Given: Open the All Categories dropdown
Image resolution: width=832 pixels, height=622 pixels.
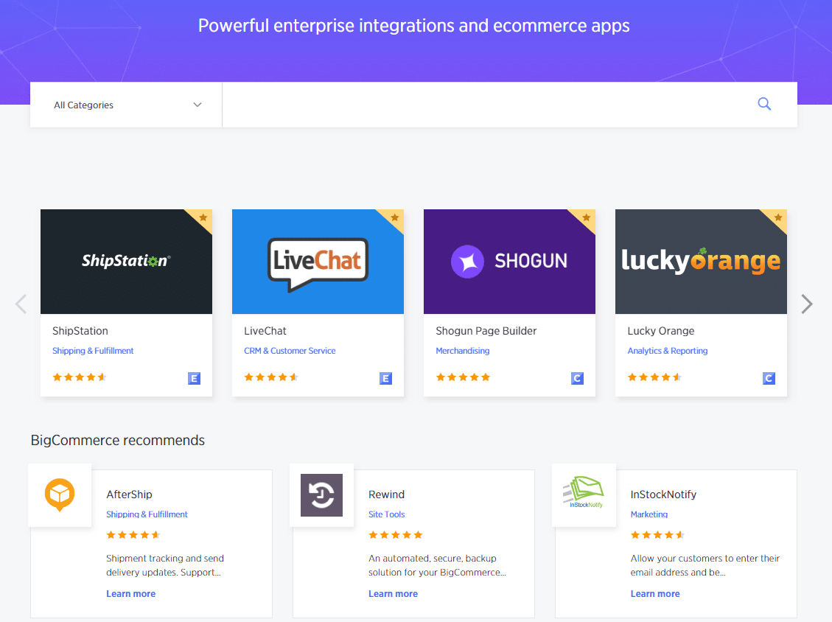Looking at the screenshot, I should [126, 105].
